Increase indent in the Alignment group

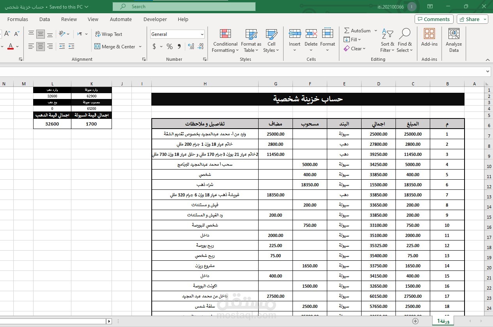pyautogui.click(x=71, y=46)
